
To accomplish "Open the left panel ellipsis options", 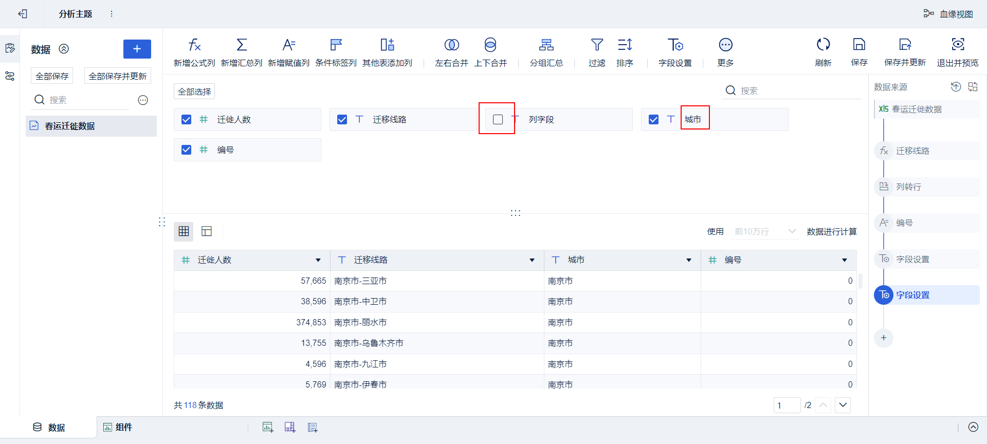I will point(143,100).
